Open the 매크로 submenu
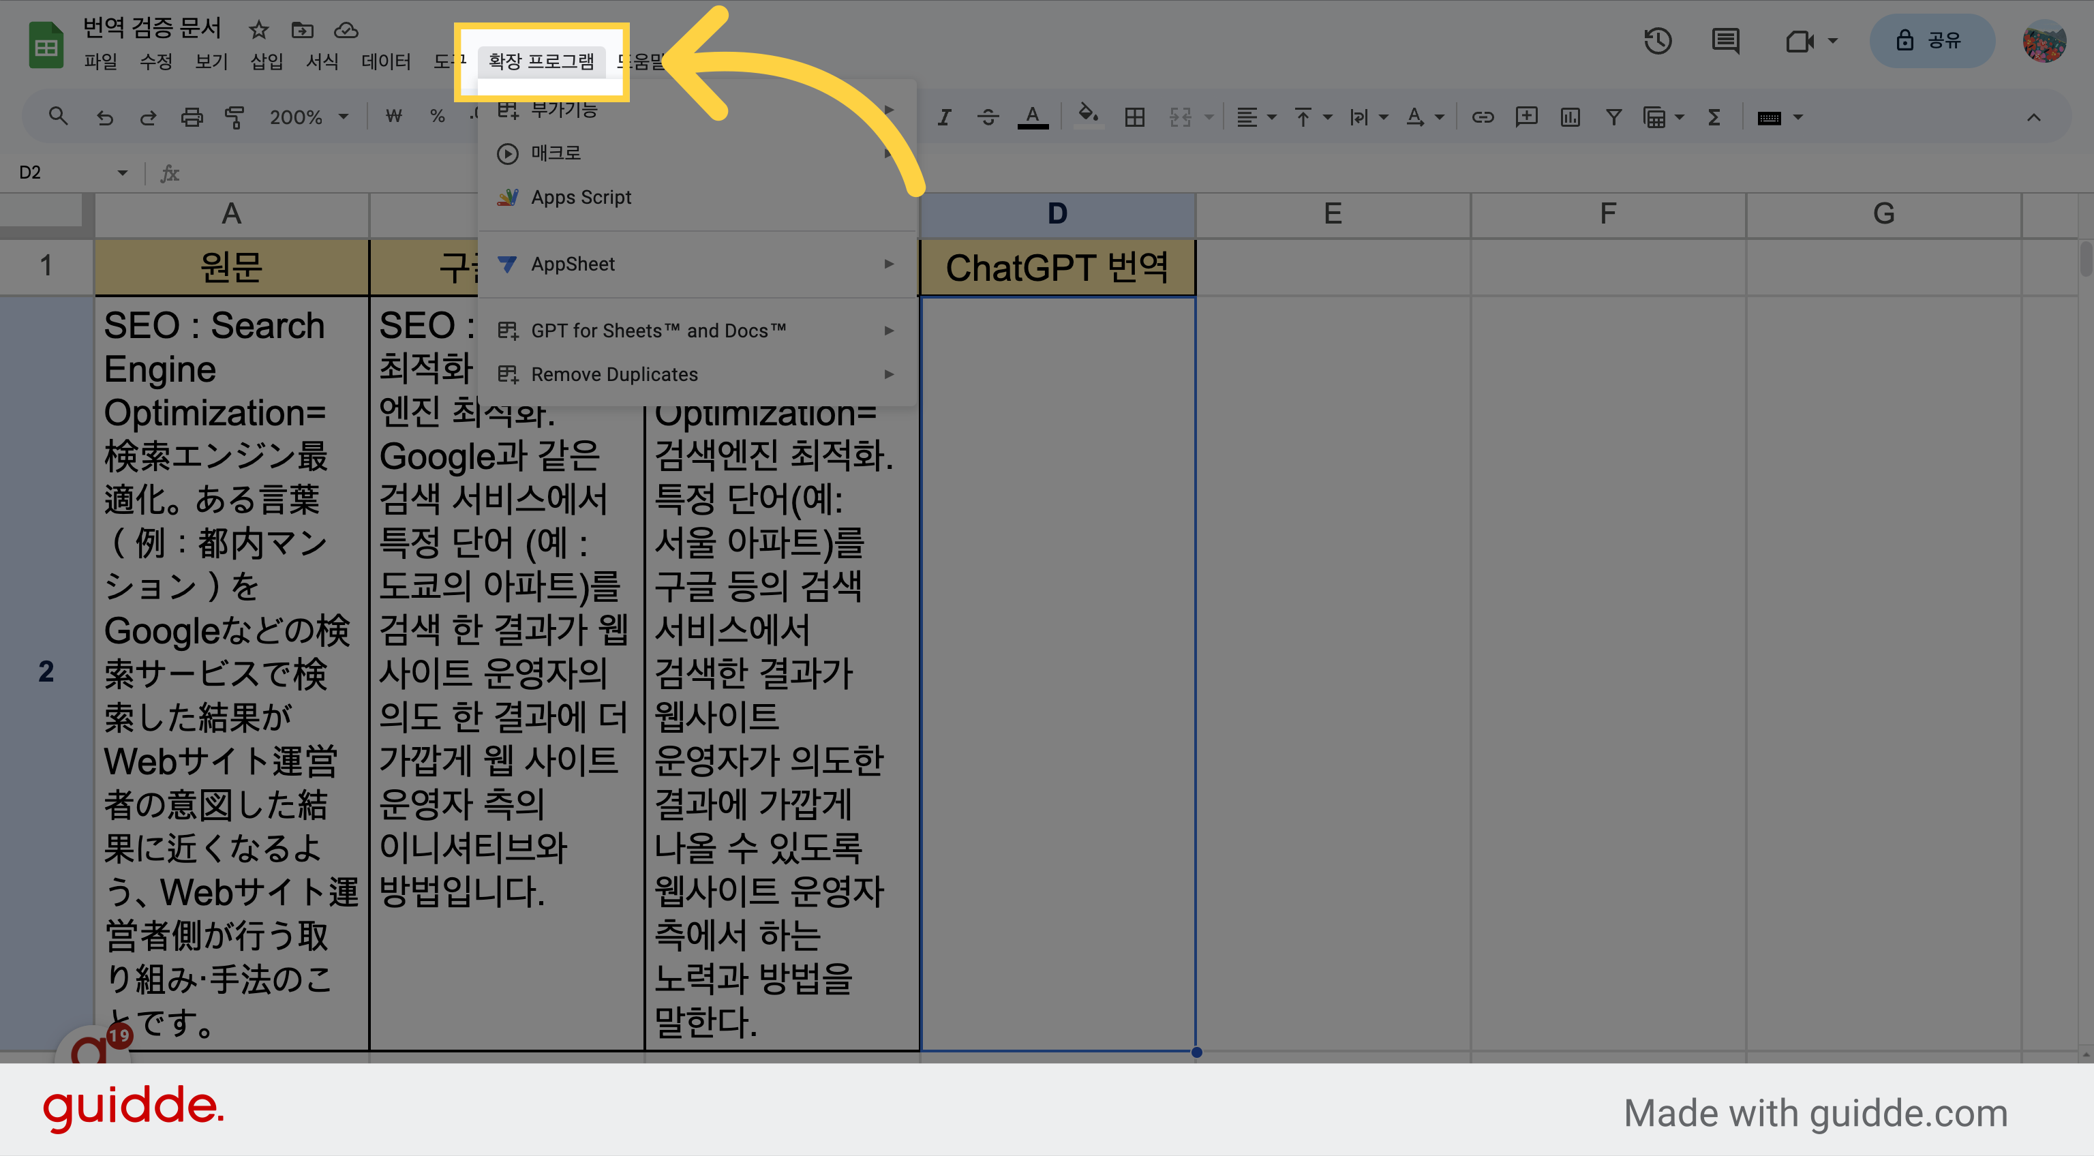This screenshot has height=1156, width=2094. pyautogui.click(x=697, y=153)
